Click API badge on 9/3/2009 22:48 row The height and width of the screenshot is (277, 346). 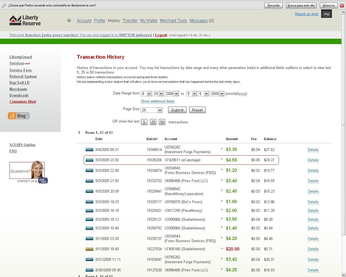pos(89,170)
